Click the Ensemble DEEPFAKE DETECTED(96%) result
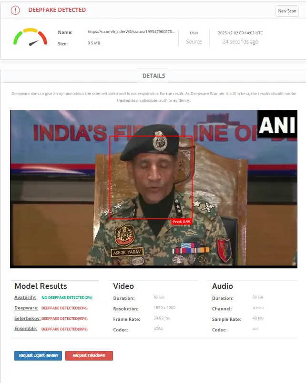Image resolution: width=306 pixels, height=383 pixels. point(64,329)
